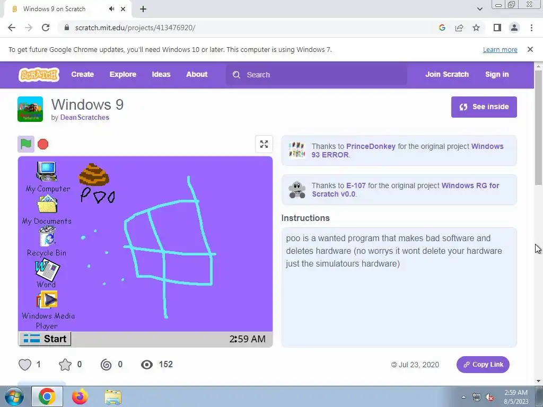The width and height of the screenshot is (543, 407).
Task: Click Sign in
Action: [x=497, y=74]
